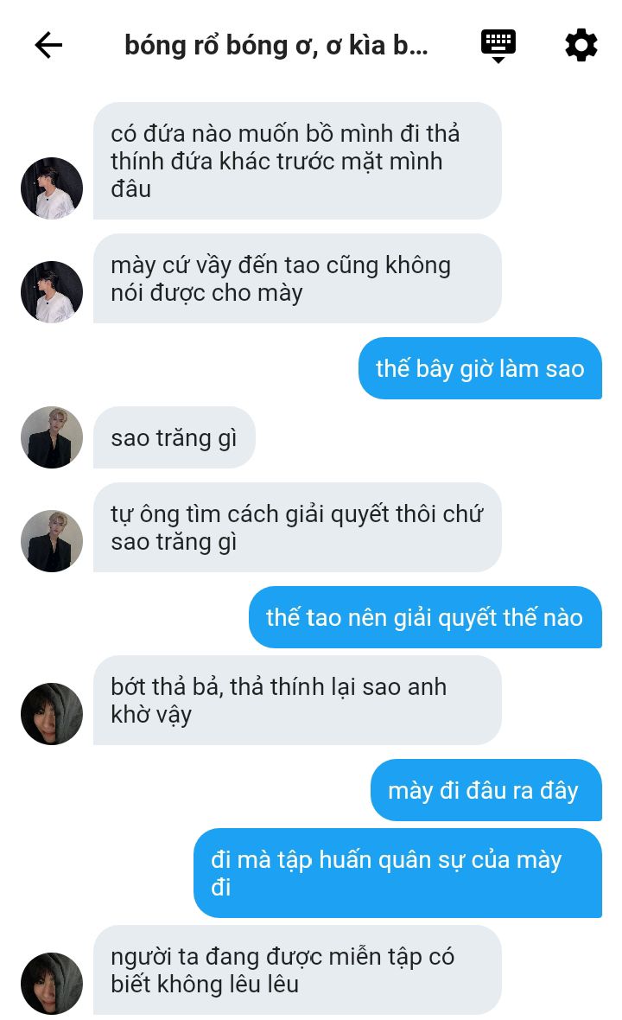The width and height of the screenshot is (622, 1020).
Task: Select the 'thế bây giờ làm sao' blue bubble
Action: pos(480,368)
